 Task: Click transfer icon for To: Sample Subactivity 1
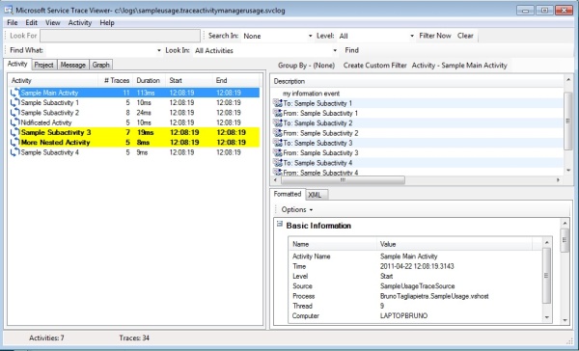[x=277, y=103]
